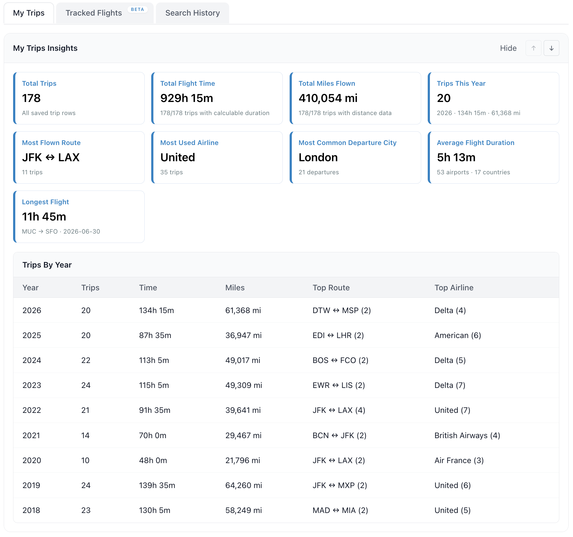This screenshot has width=573, height=537.
Task: Click Most Used Airline United value
Action: 178,157
